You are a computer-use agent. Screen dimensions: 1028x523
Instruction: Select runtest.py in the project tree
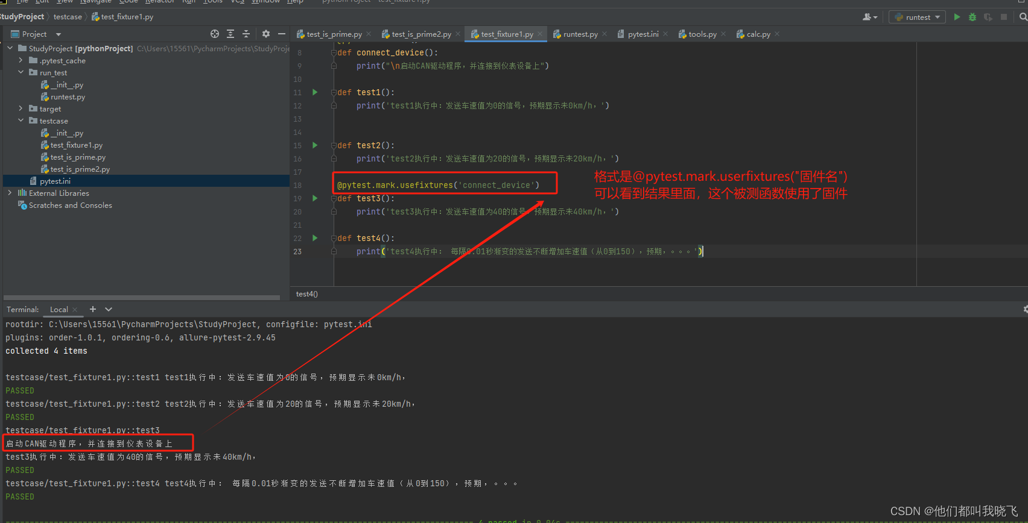[68, 97]
